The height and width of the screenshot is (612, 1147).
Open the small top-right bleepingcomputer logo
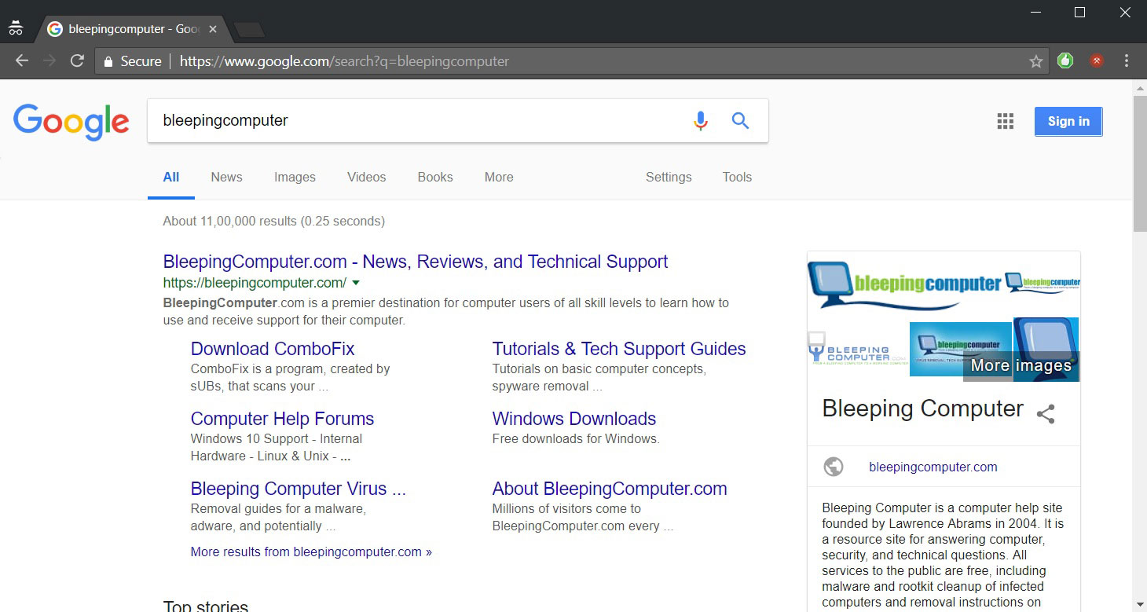tap(1043, 283)
